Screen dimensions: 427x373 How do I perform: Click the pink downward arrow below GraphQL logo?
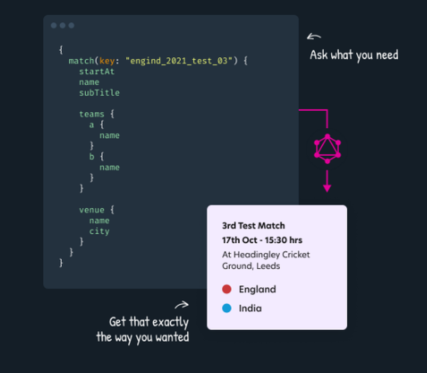[x=327, y=181]
